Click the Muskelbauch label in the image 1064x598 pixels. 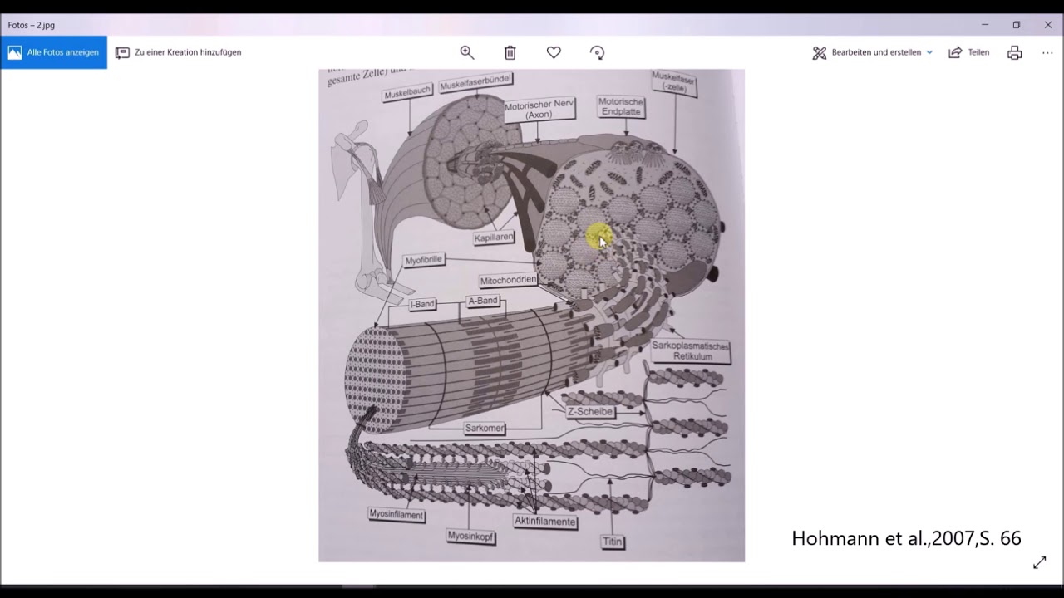[407, 94]
